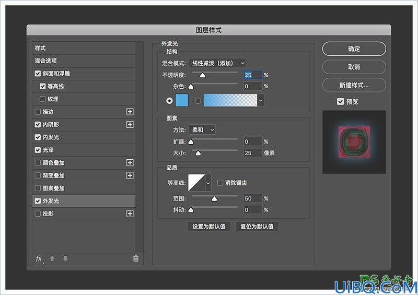418x295 pixels.
Task: Move effect down with the arrow icon
Action: coord(65,258)
